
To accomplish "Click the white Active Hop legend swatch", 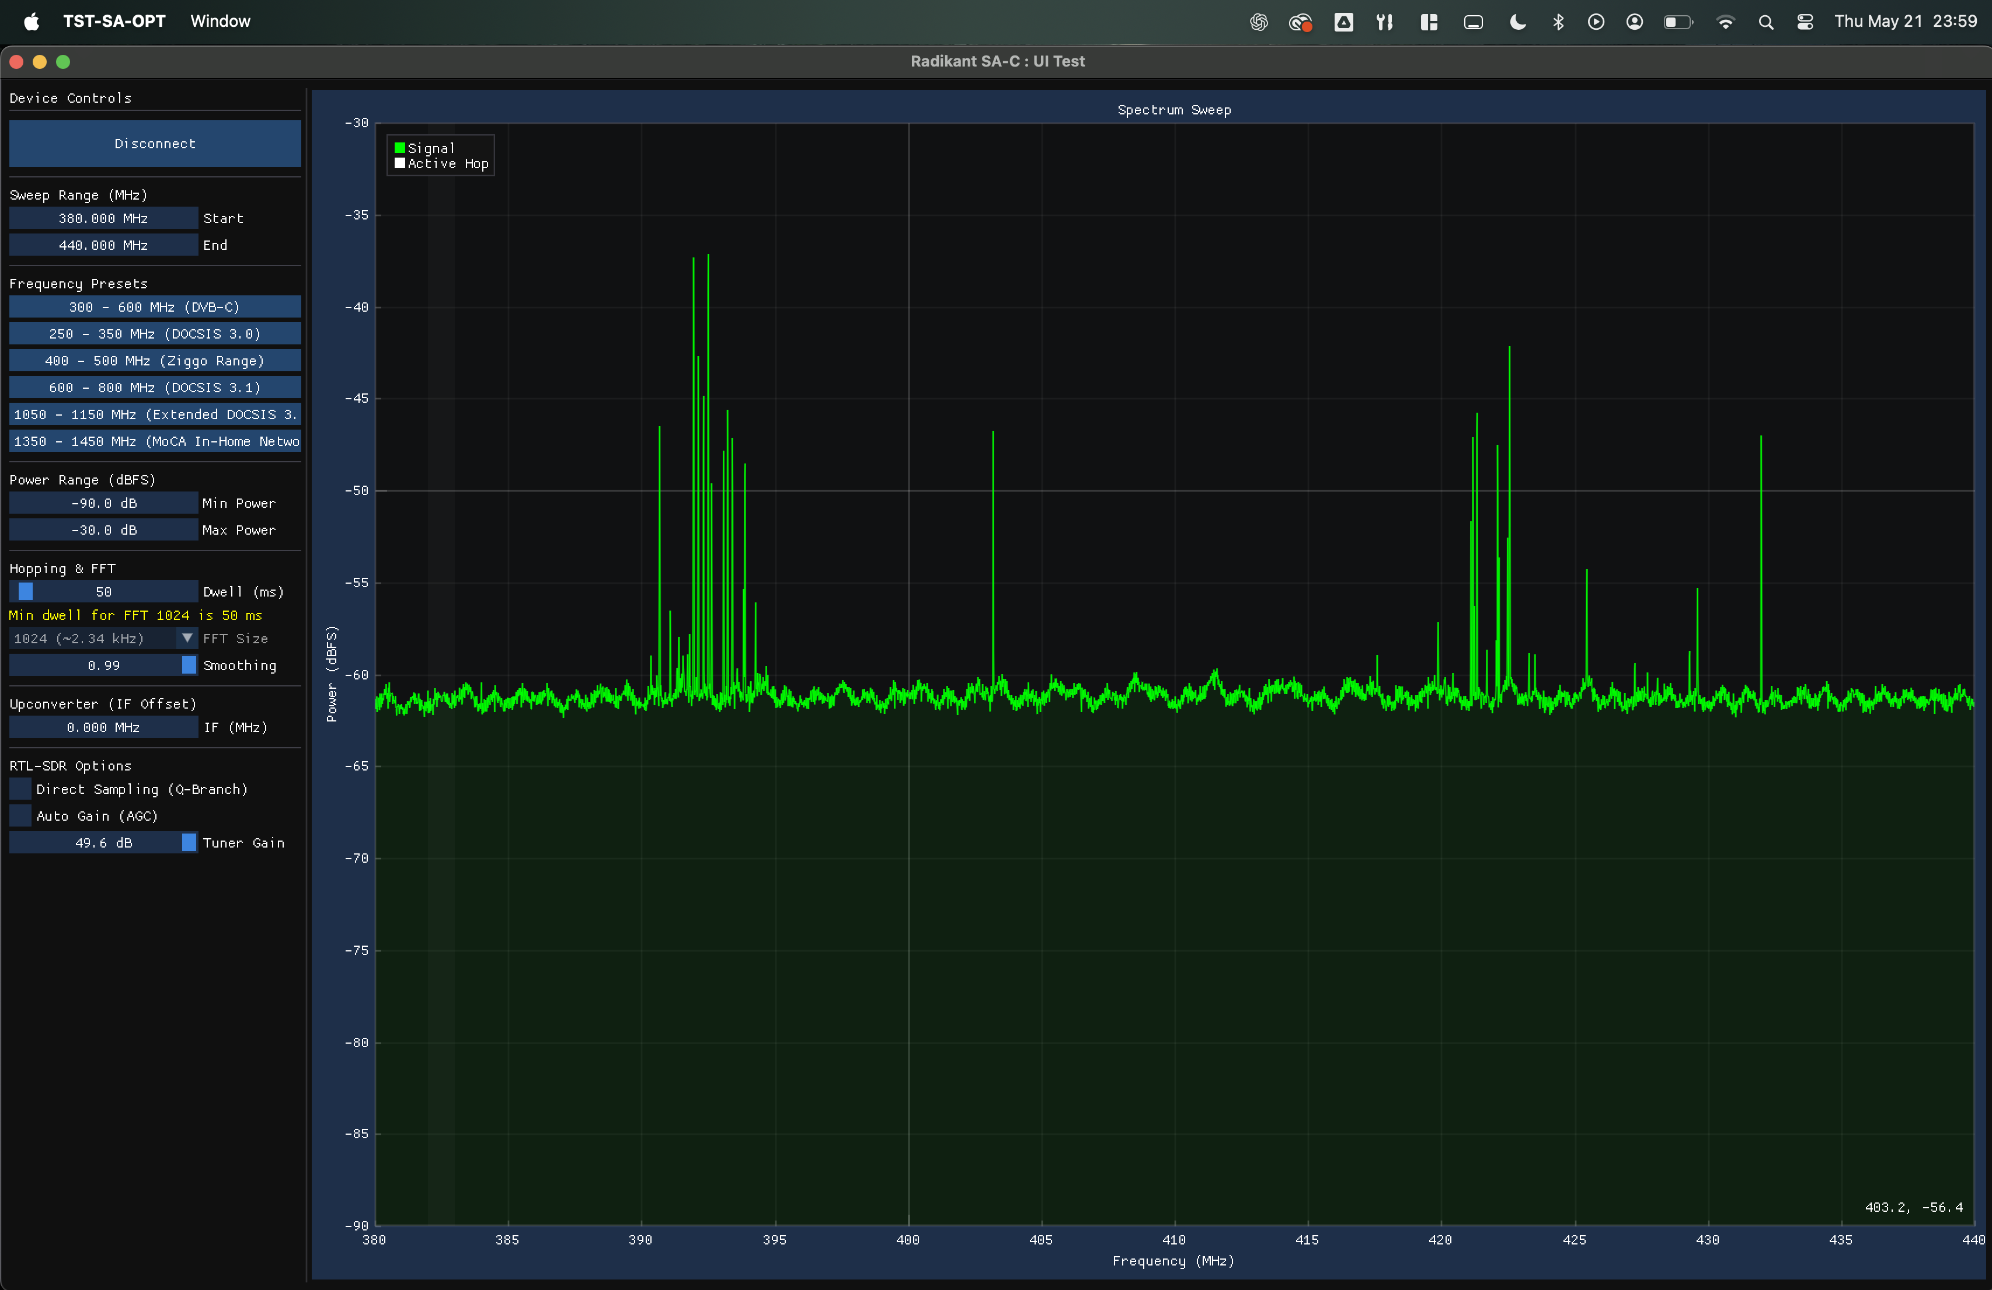I will pyautogui.click(x=399, y=163).
